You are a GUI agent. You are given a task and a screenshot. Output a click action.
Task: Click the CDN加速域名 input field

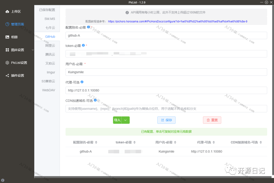click(x=166, y=109)
